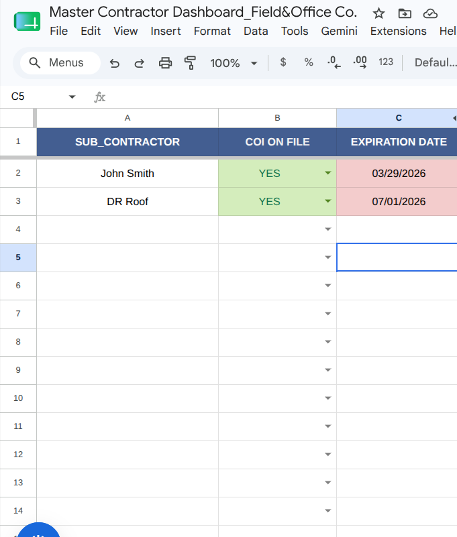Open the Google Sheets home icon
The width and height of the screenshot is (457, 537).
click(x=27, y=21)
